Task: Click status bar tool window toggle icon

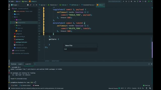Action: coord(9,88)
